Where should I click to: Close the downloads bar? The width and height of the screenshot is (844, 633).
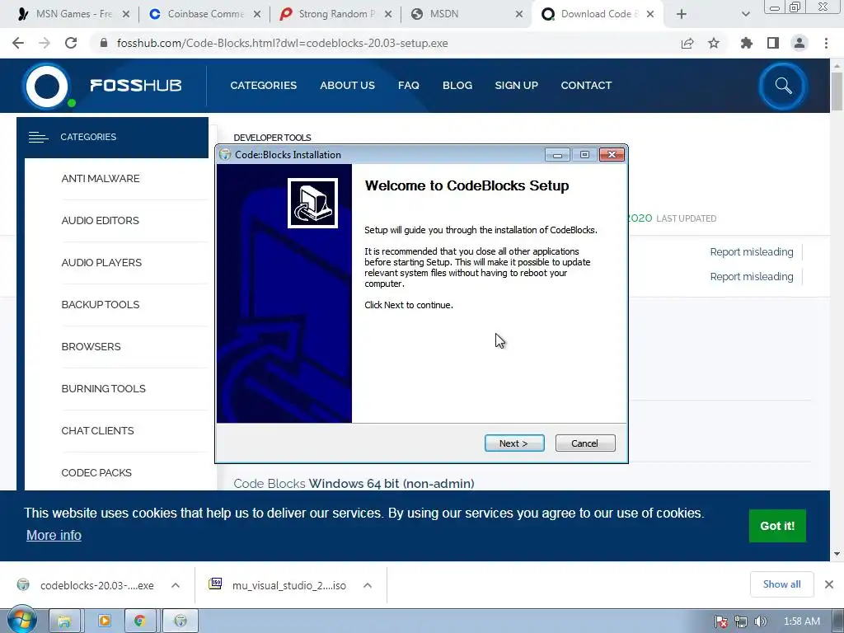pyautogui.click(x=829, y=584)
